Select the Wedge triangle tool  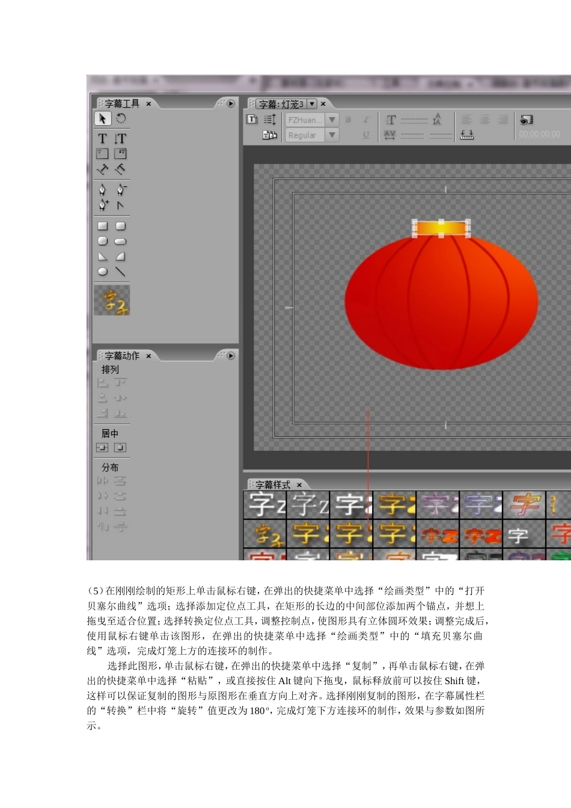(x=103, y=256)
